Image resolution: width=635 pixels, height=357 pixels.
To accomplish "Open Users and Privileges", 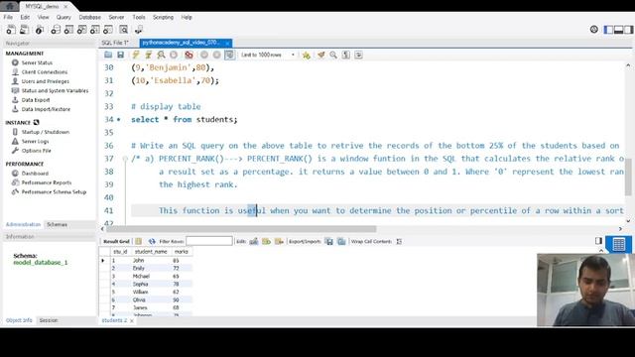I will 46,81.
